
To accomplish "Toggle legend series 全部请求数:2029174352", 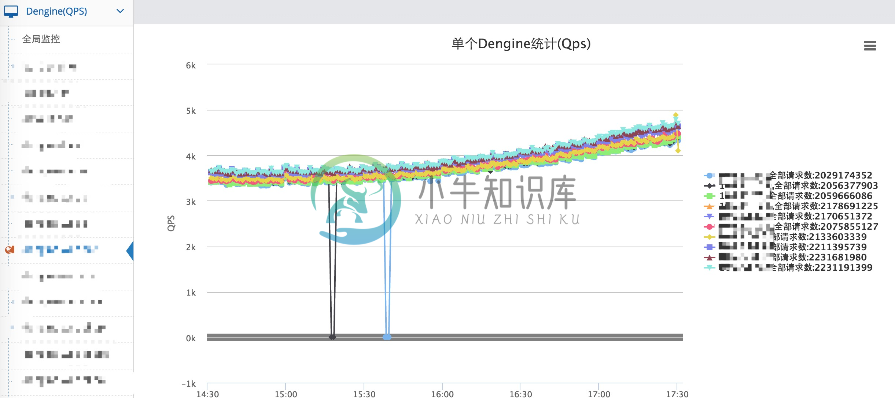I will point(788,175).
